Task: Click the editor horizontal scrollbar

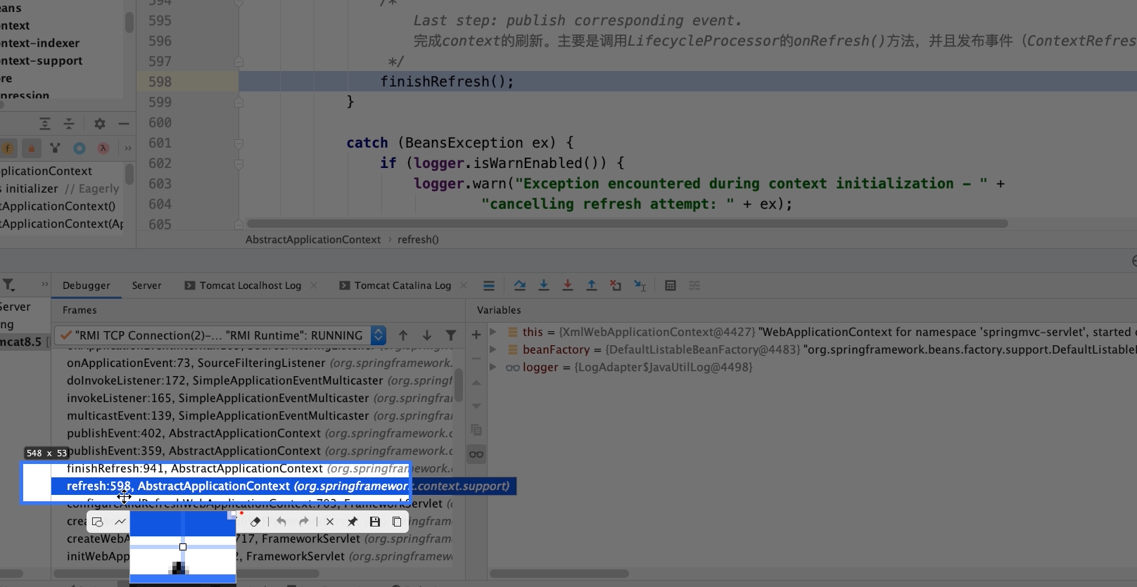Action: coord(628,224)
